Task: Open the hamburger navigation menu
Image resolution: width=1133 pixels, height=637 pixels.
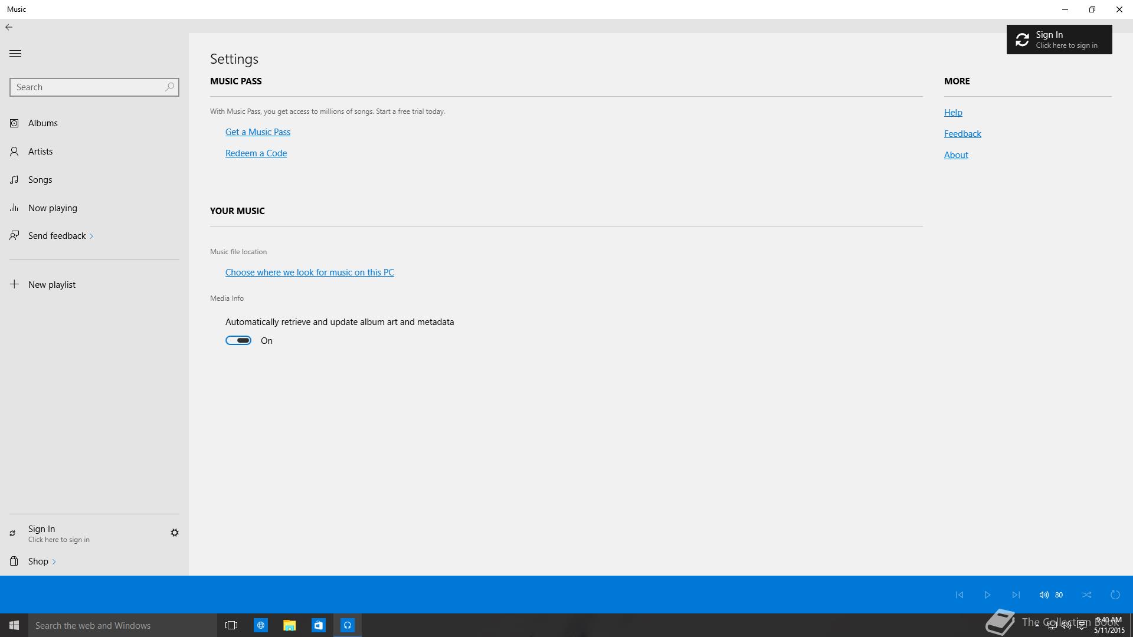Action: click(x=15, y=53)
